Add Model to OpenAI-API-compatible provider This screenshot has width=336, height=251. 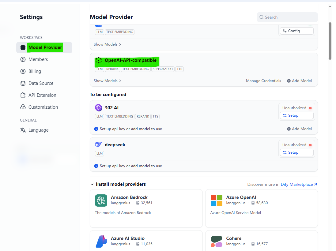[x=299, y=81]
